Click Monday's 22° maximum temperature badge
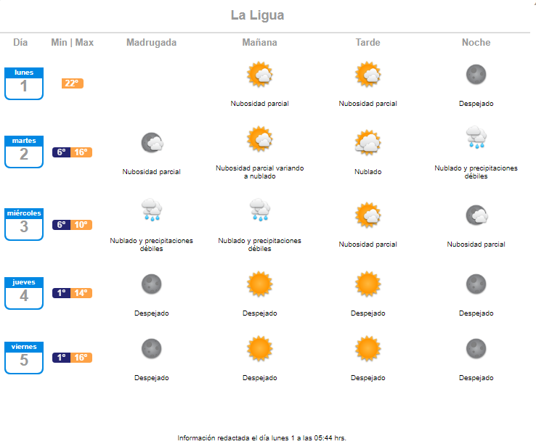Image resolution: width=536 pixels, height=444 pixels. 73,83
